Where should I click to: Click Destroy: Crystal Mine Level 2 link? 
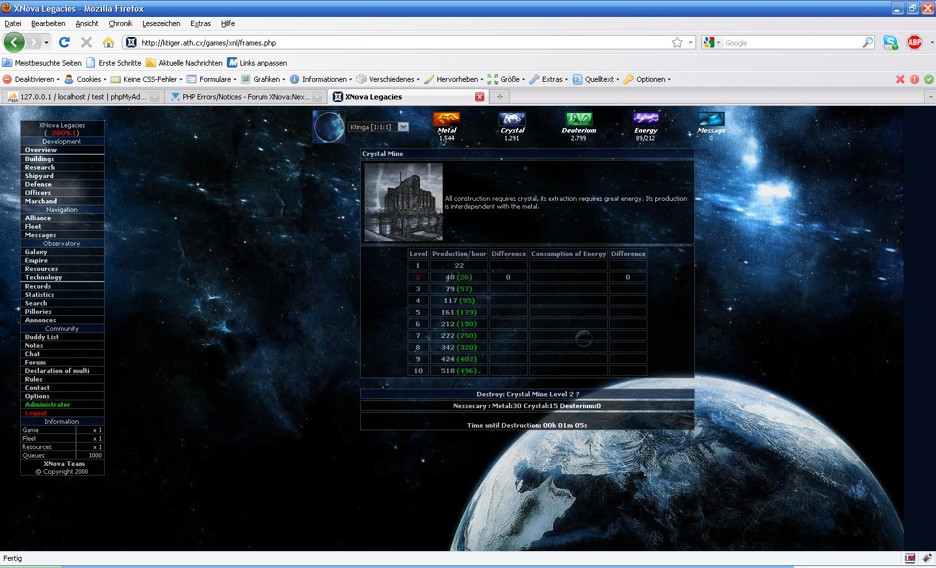pyautogui.click(x=527, y=394)
